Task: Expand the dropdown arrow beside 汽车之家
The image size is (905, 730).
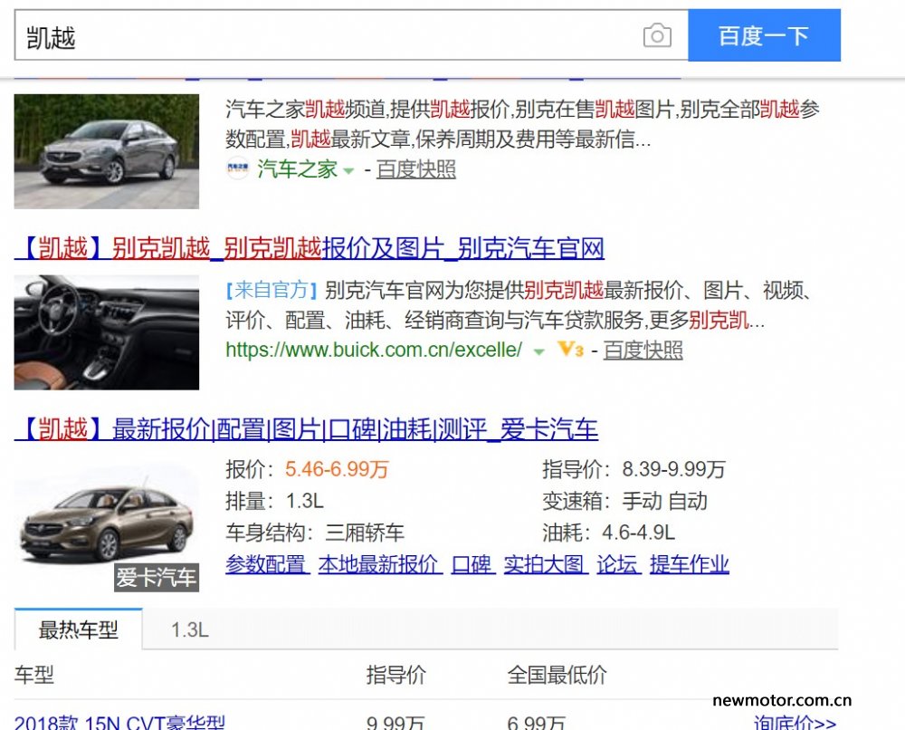Action: pos(348,171)
